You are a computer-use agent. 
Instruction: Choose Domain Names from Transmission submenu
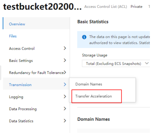point(89,84)
